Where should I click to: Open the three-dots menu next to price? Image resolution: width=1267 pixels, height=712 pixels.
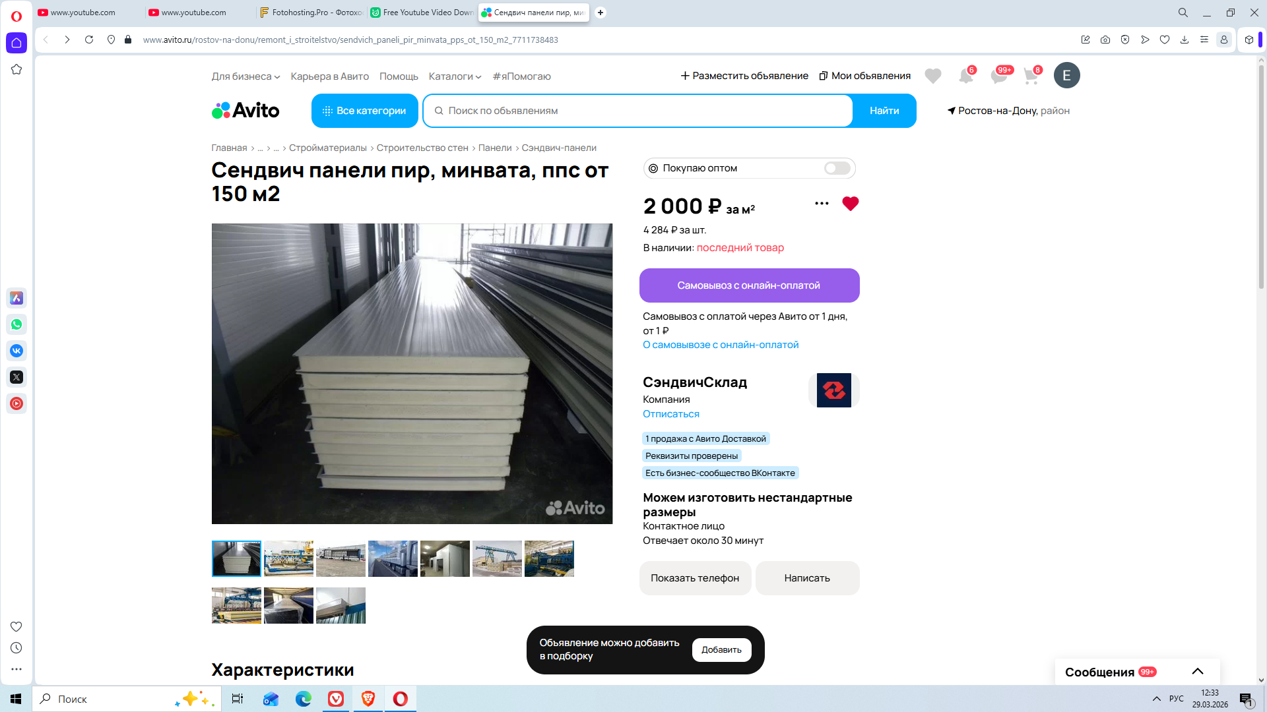(822, 204)
